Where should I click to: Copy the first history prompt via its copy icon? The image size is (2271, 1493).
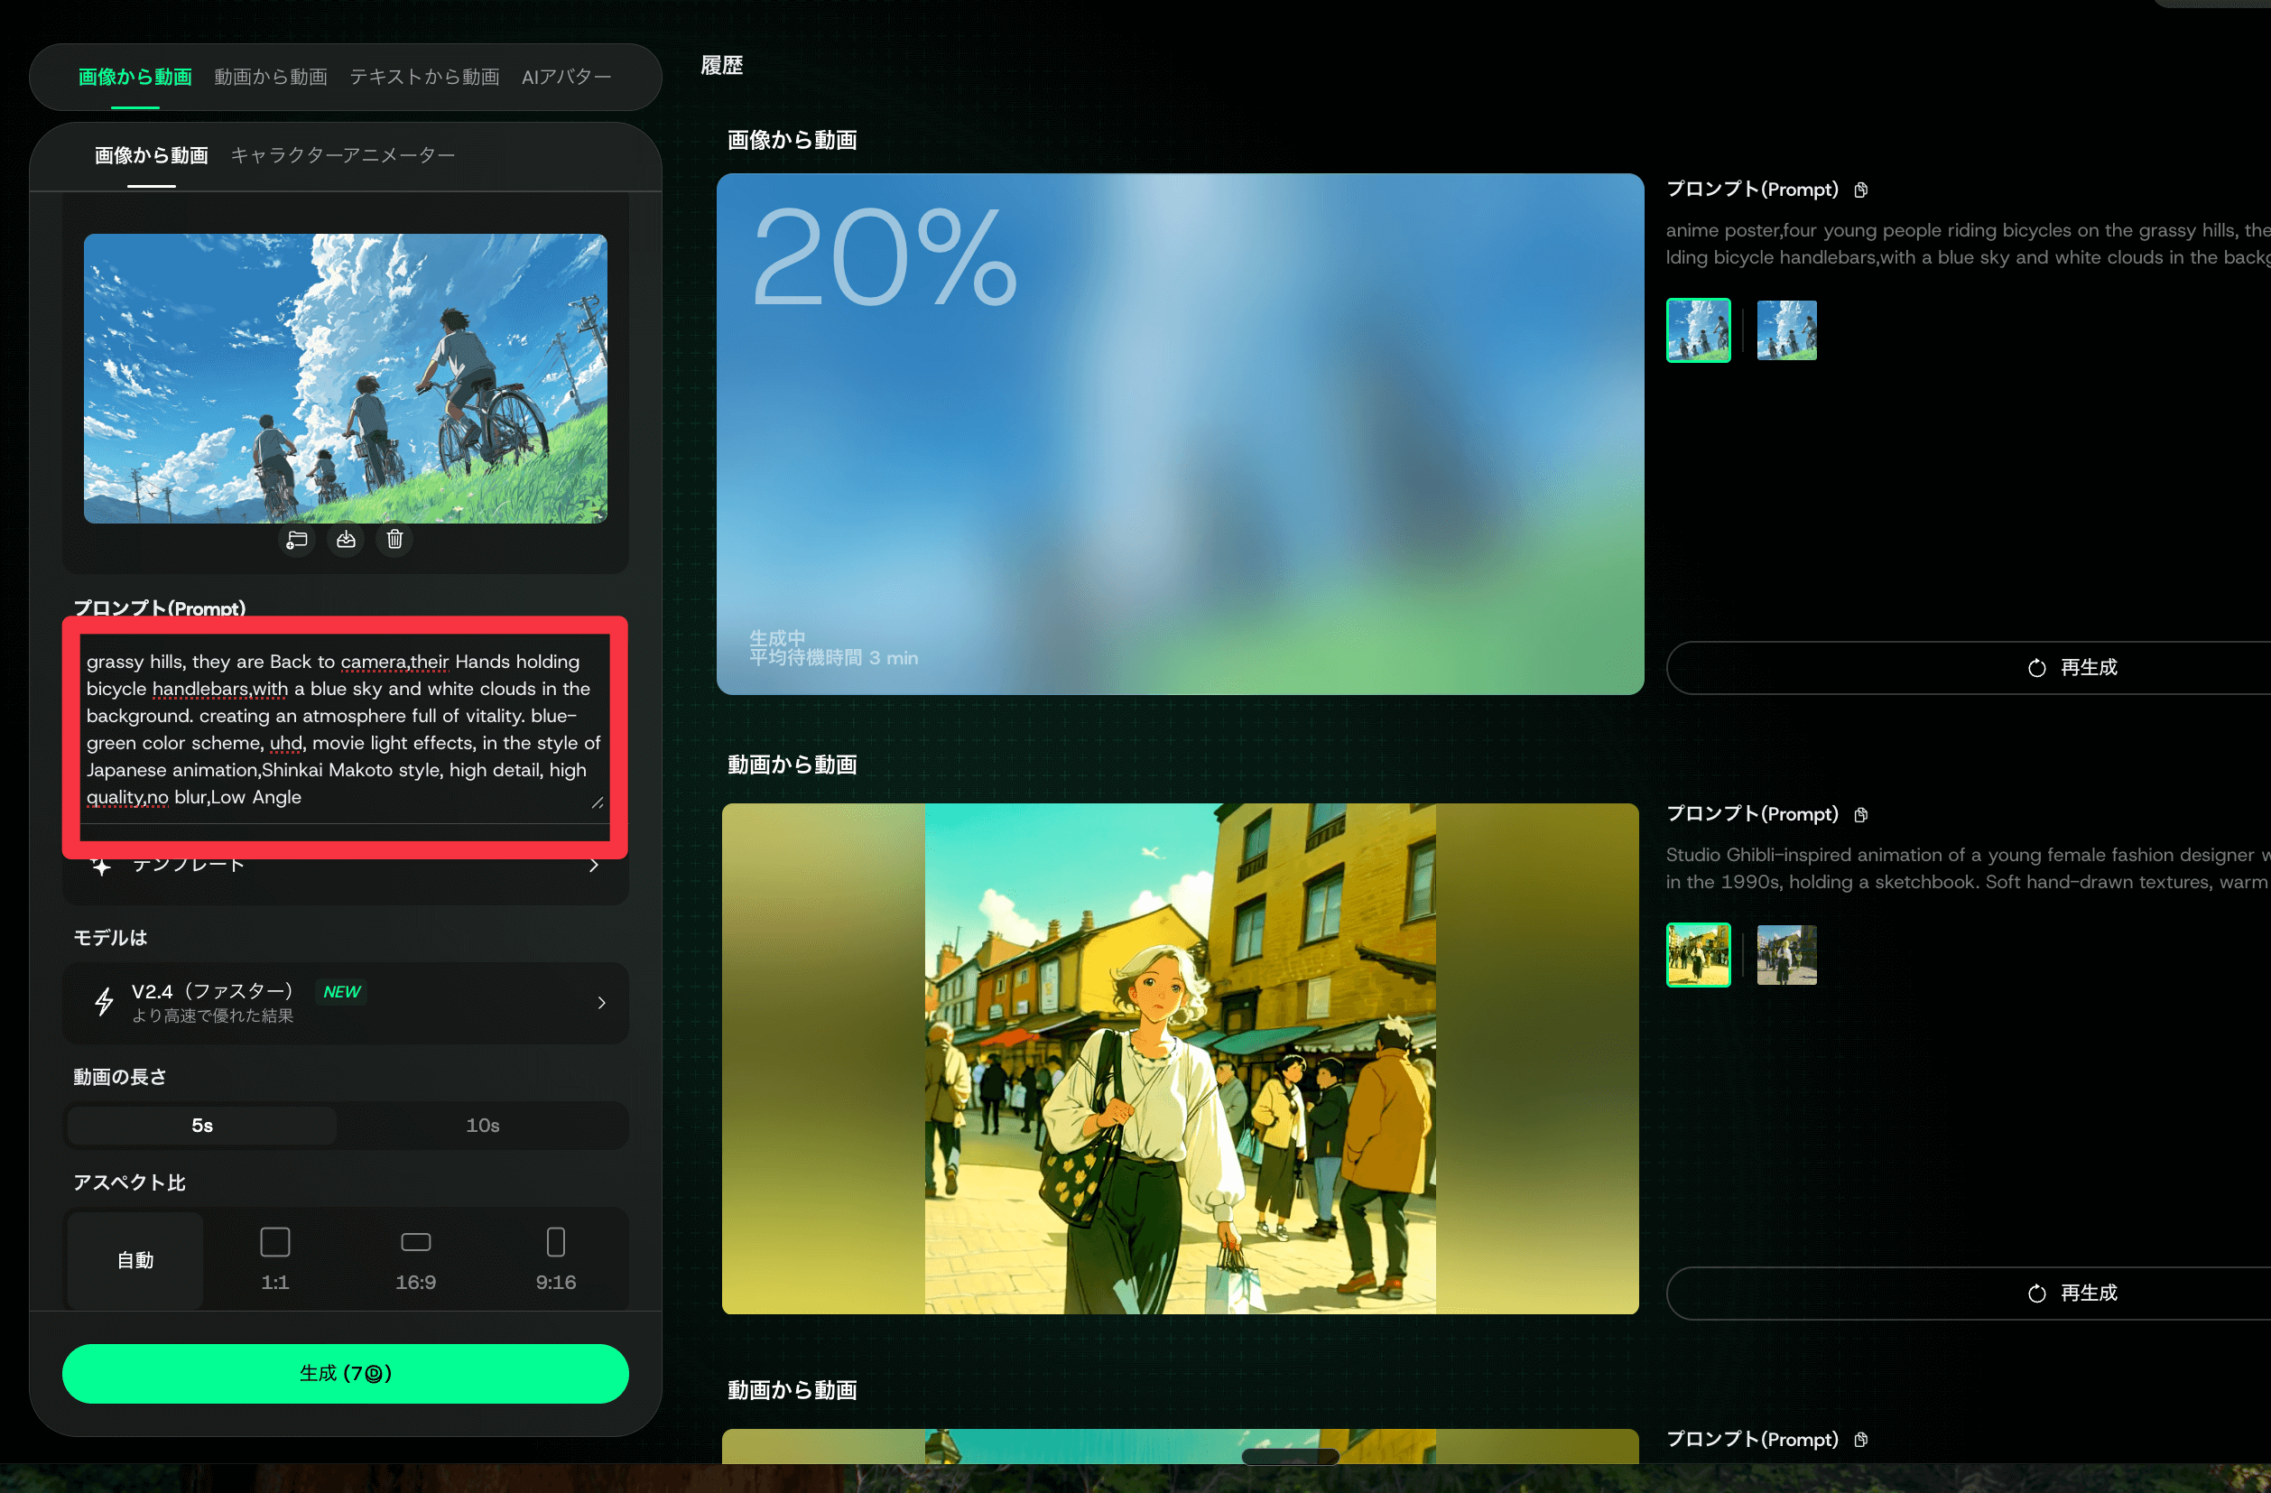pos(1859,190)
